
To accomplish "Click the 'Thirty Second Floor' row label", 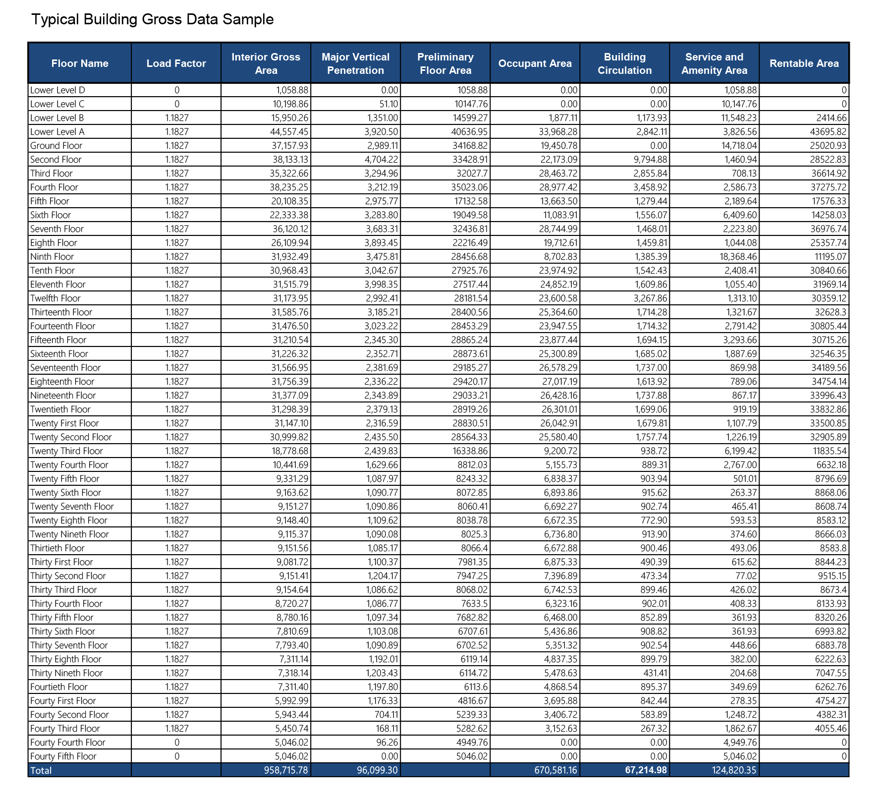I will pyautogui.click(x=68, y=576).
